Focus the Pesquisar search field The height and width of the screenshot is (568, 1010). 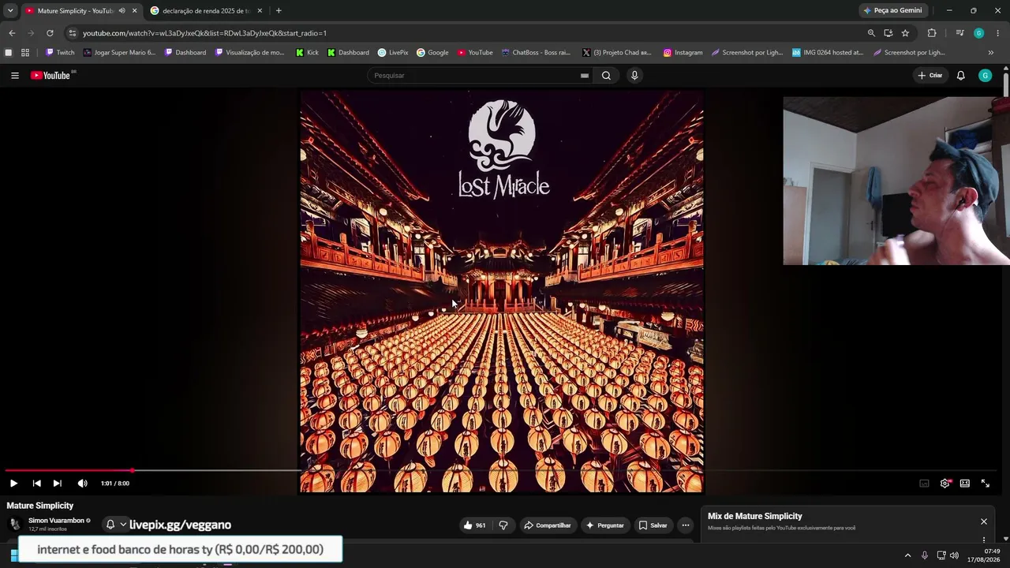click(x=473, y=76)
